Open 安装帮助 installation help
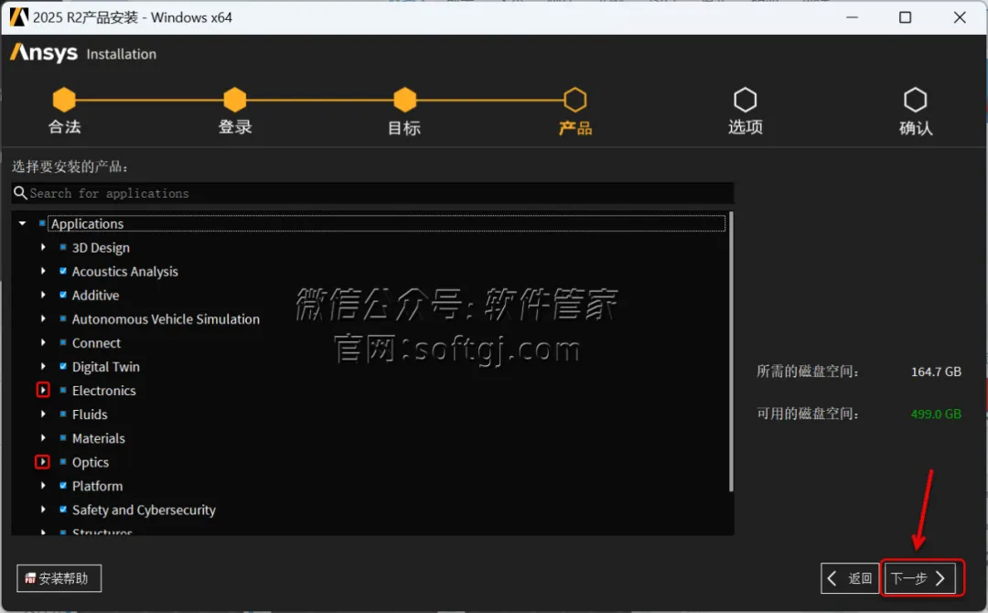The height and width of the screenshot is (613, 988). (x=59, y=578)
